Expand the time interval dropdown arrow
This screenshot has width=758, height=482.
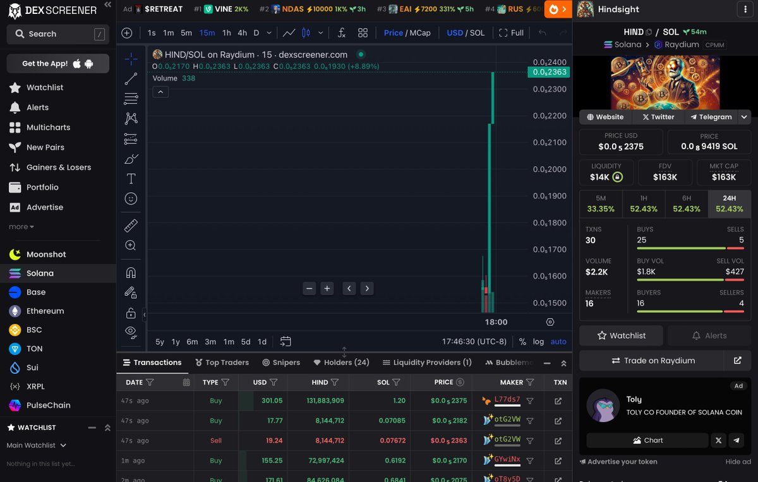[270, 33]
